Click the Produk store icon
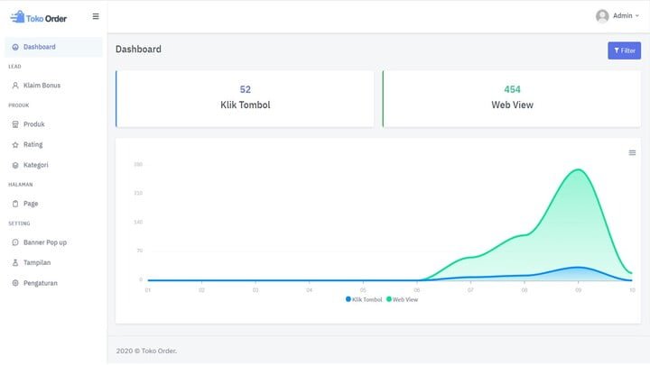This screenshot has height=365, width=650. point(15,124)
